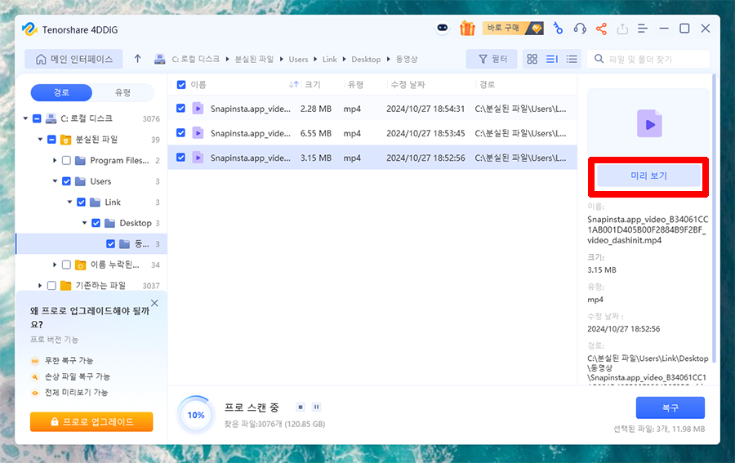
Task: Open the hamburger menu icon
Action: [x=642, y=29]
